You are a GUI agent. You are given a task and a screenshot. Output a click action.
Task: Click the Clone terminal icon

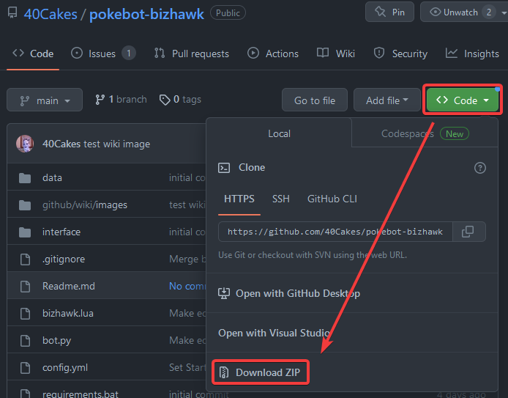pos(224,168)
